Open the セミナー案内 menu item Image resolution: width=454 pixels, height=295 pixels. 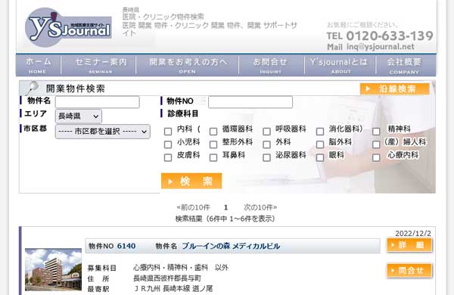point(98,65)
